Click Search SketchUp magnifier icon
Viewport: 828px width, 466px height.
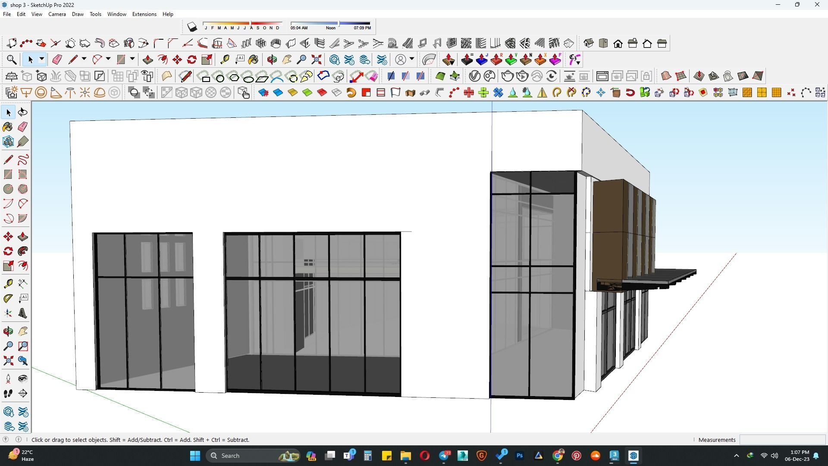pyautogui.click(x=12, y=59)
